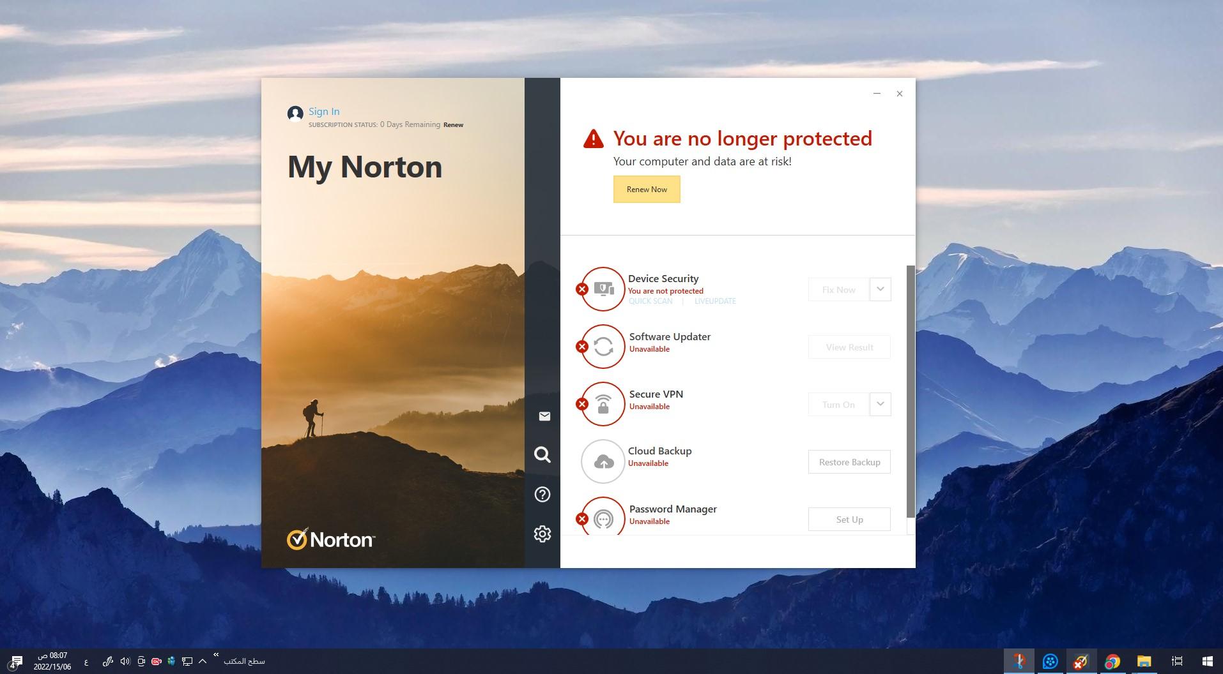Close the Norton window

[900, 94]
